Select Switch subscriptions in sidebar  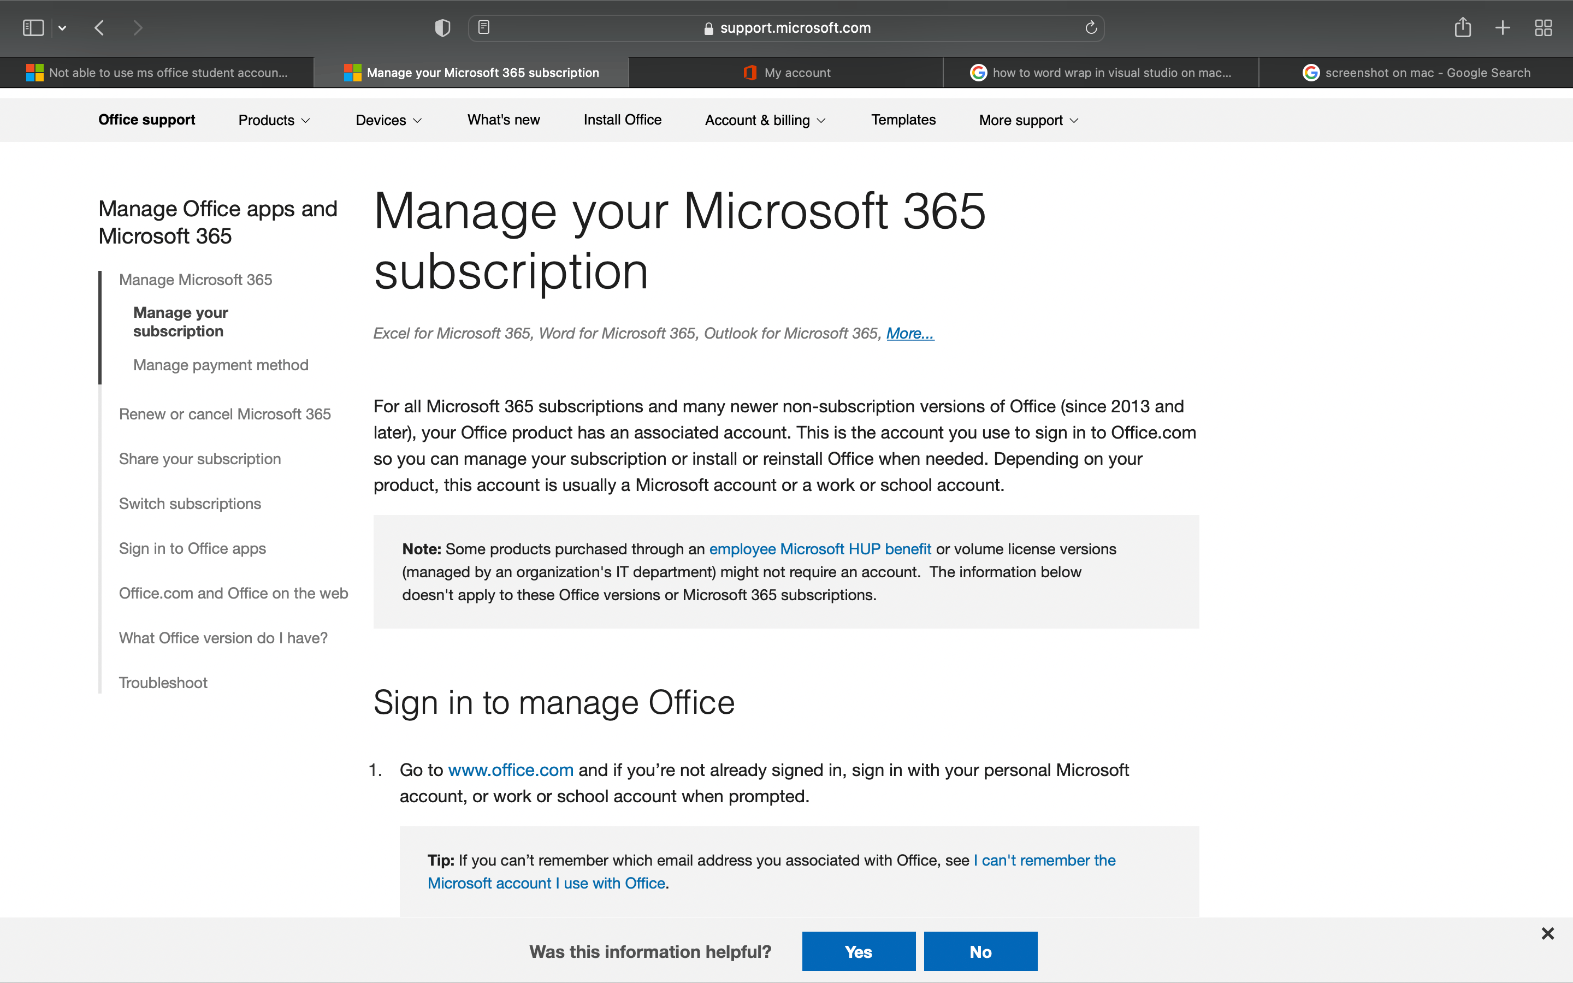point(190,504)
